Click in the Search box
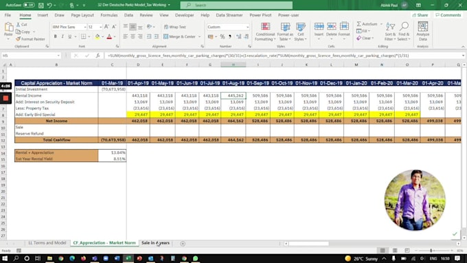Screen dimensions: 467x263 (x=236, y=5)
